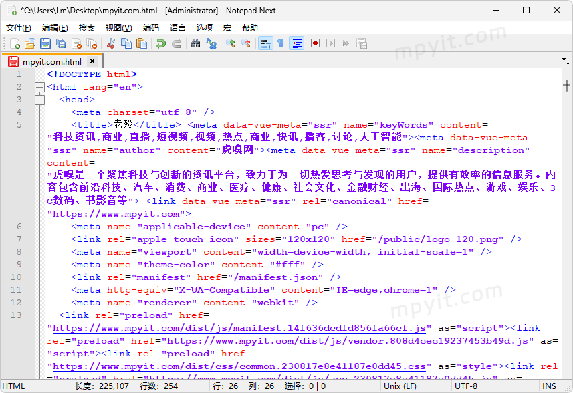Open the tab list dropdown arrow

coord(564,60)
